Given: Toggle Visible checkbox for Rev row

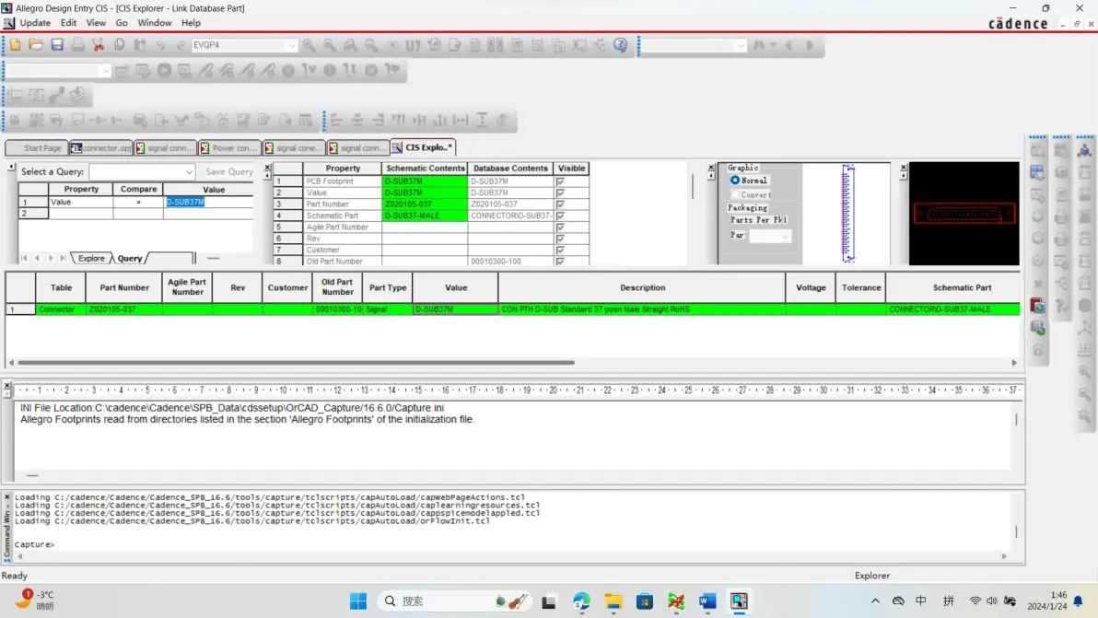Looking at the screenshot, I should [560, 239].
